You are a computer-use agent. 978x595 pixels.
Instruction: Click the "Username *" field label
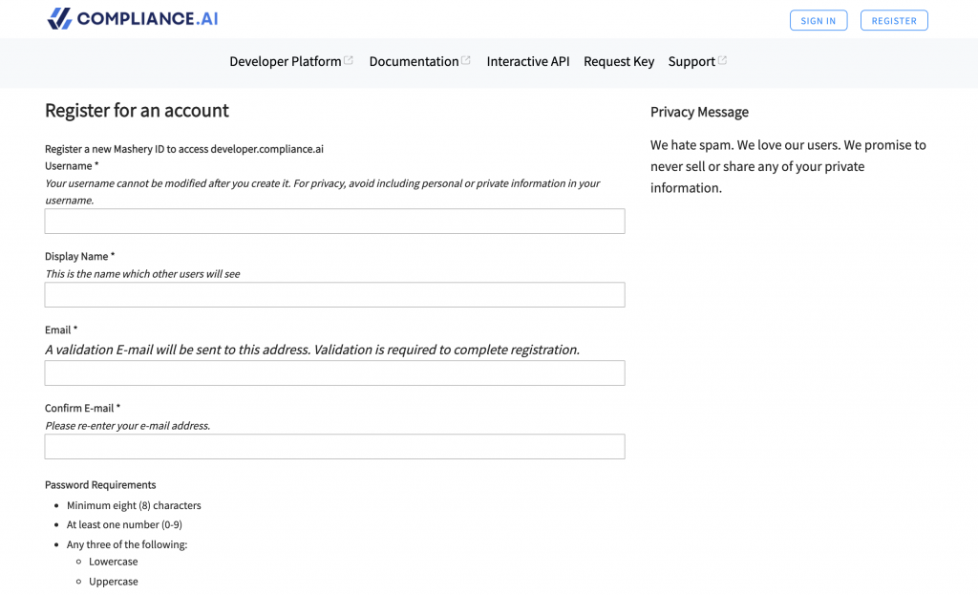pos(72,166)
